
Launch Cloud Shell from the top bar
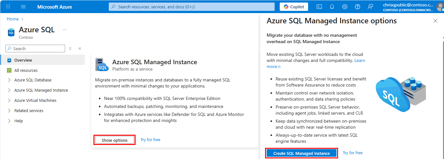(x=319, y=7)
